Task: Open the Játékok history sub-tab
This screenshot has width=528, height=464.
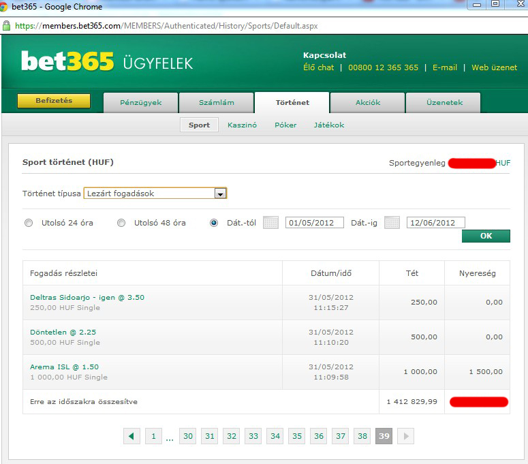Action: point(329,125)
